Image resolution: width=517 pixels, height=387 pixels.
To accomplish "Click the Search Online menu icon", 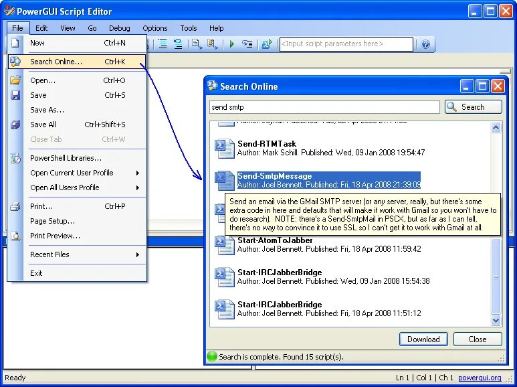I will (15, 62).
